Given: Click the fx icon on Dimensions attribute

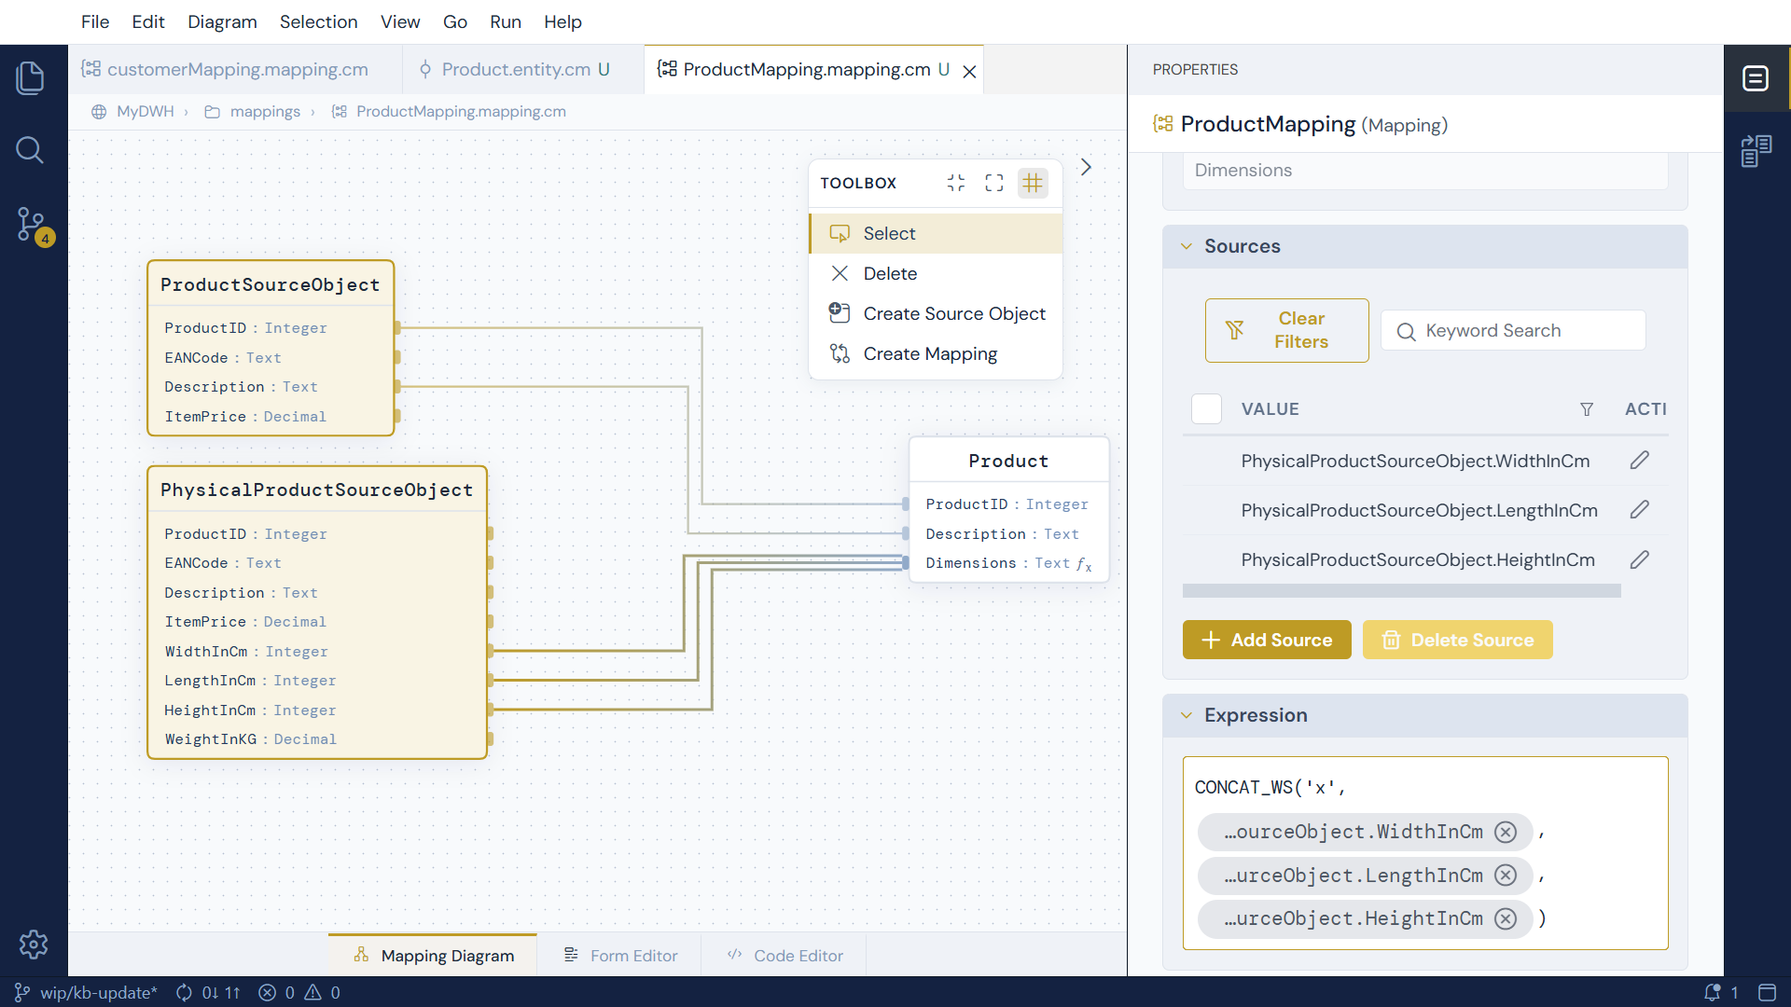Looking at the screenshot, I should [1084, 564].
